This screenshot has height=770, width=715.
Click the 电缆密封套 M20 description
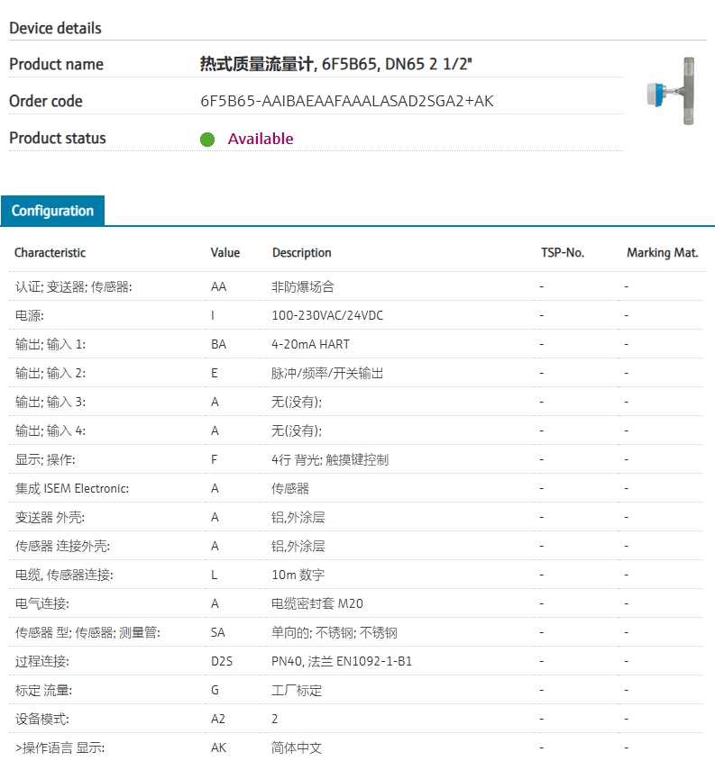tap(317, 604)
